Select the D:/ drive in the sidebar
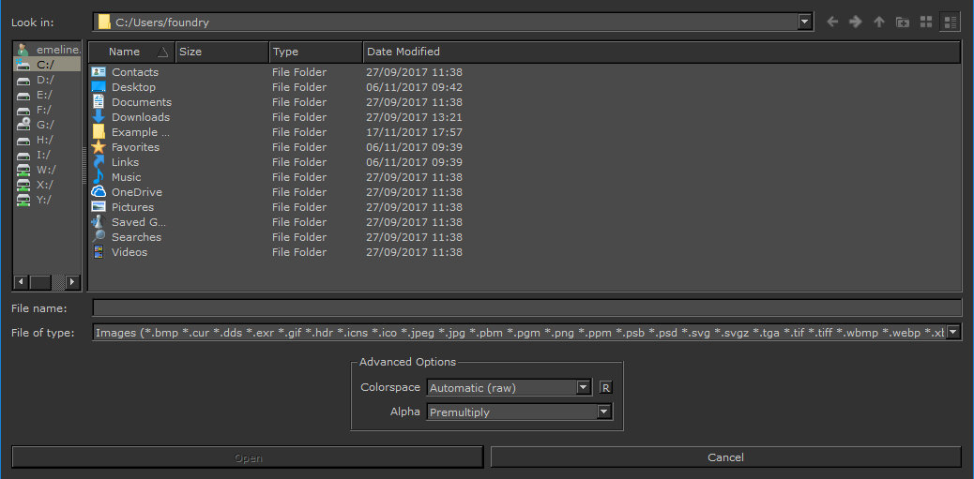974x479 pixels. (x=44, y=80)
